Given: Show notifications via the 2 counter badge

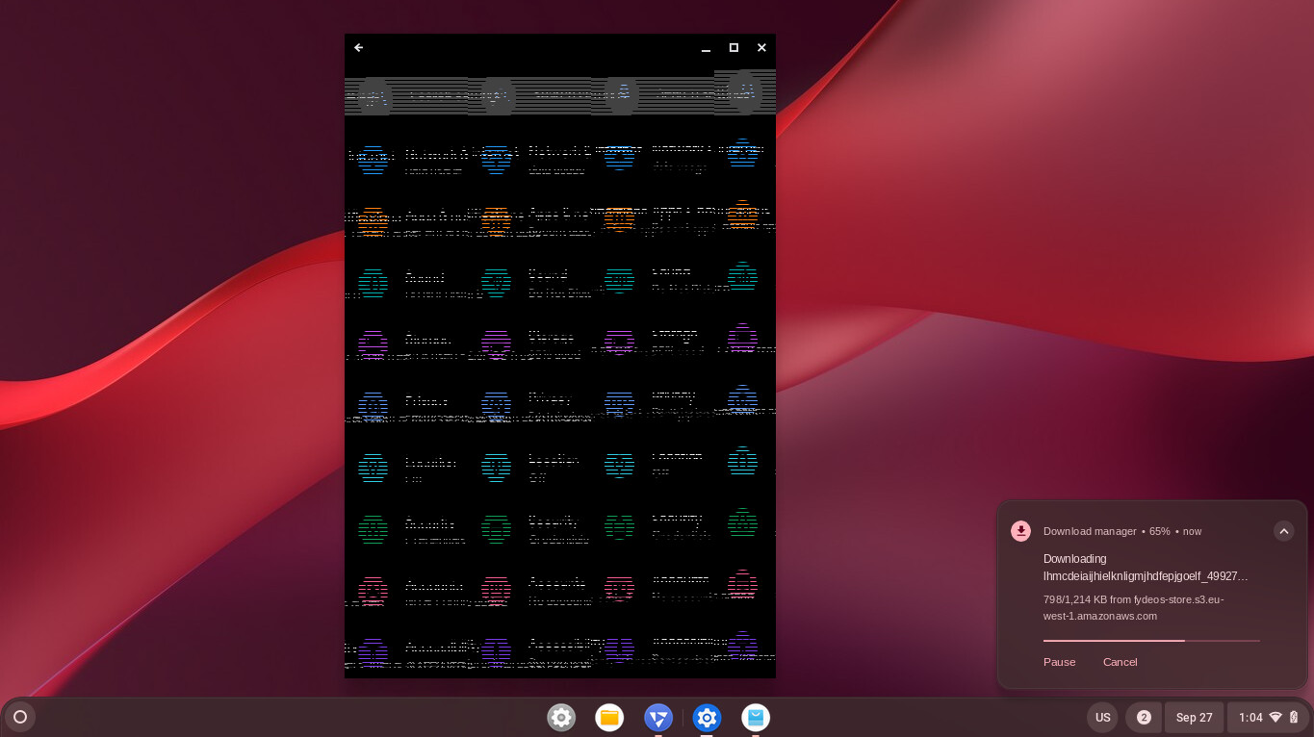Looking at the screenshot, I should pos(1144,717).
